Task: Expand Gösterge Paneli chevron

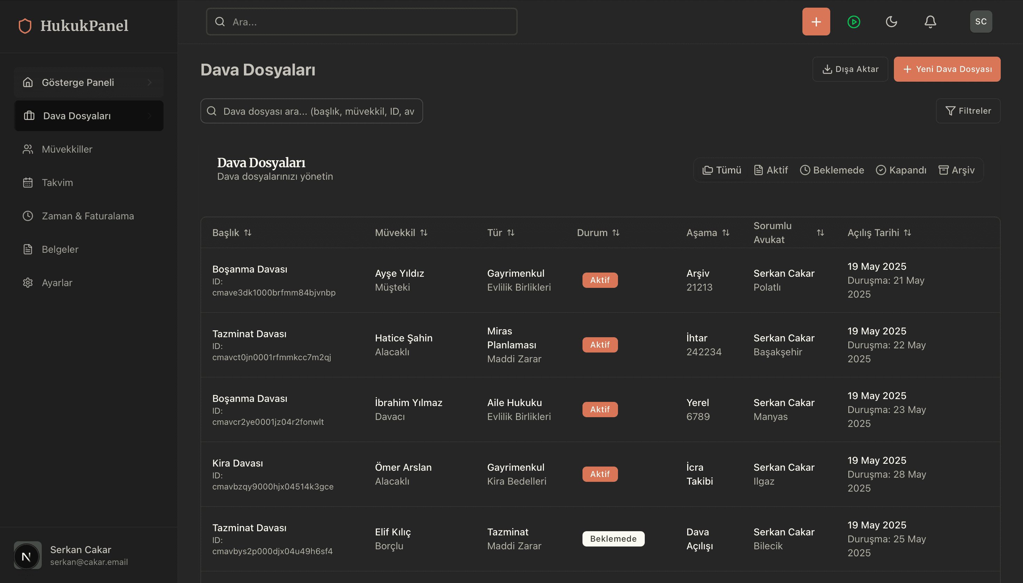Action: (x=150, y=82)
